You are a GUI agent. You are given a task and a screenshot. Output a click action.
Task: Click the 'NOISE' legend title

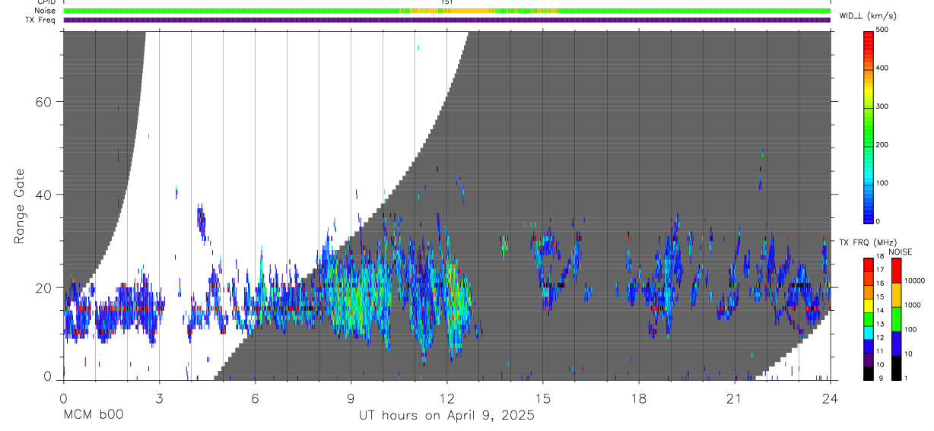coord(900,252)
